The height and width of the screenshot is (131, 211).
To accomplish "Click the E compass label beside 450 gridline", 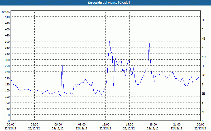I will [202, 29].
